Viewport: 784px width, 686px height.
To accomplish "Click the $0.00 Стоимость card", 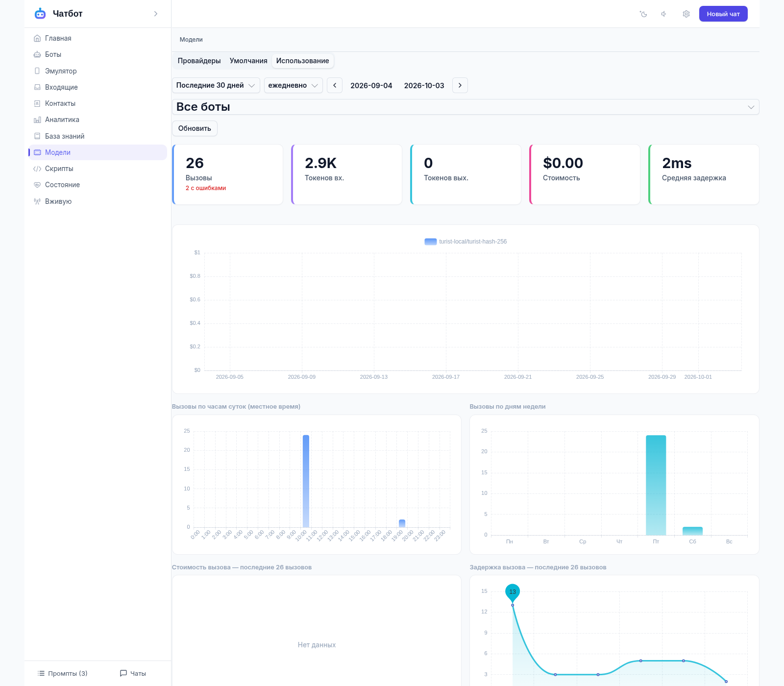I will click(585, 174).
